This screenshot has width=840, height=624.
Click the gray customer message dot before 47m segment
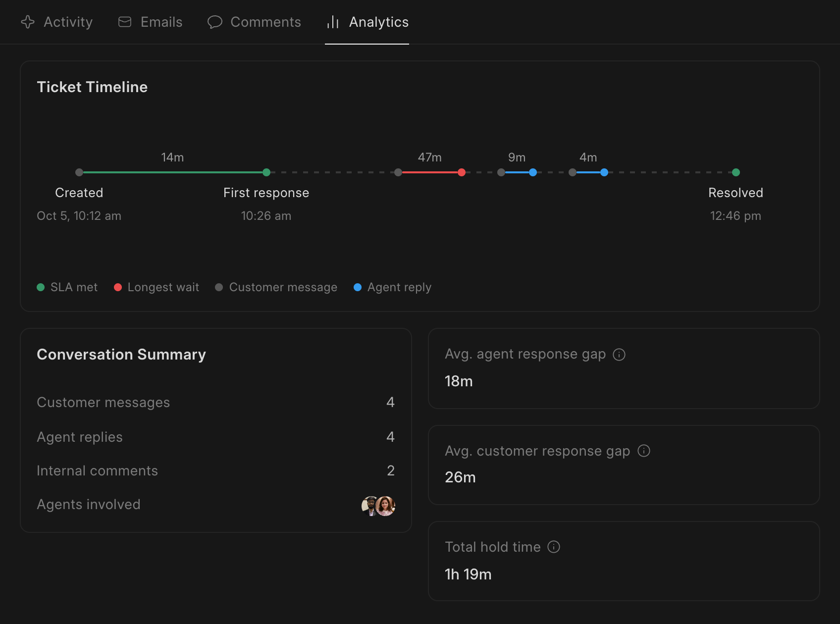tap(398, 172)
